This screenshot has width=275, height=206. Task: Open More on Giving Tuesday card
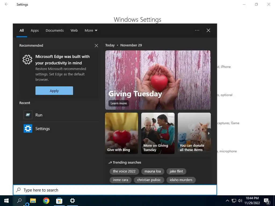coord(158,133)
